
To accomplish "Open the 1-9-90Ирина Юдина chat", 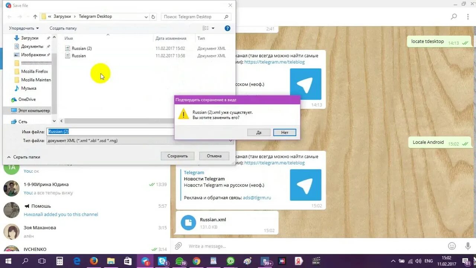I will point(85,188).
